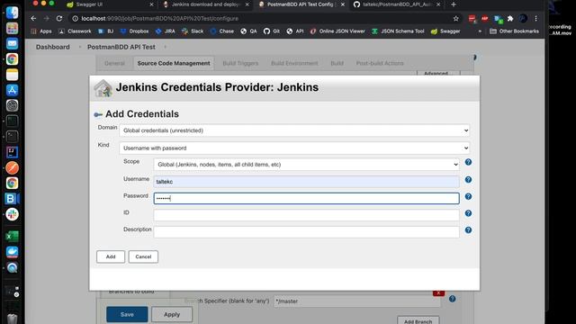Open PostmanBDD API Test breadcrumb link

(x=121, y=47)
